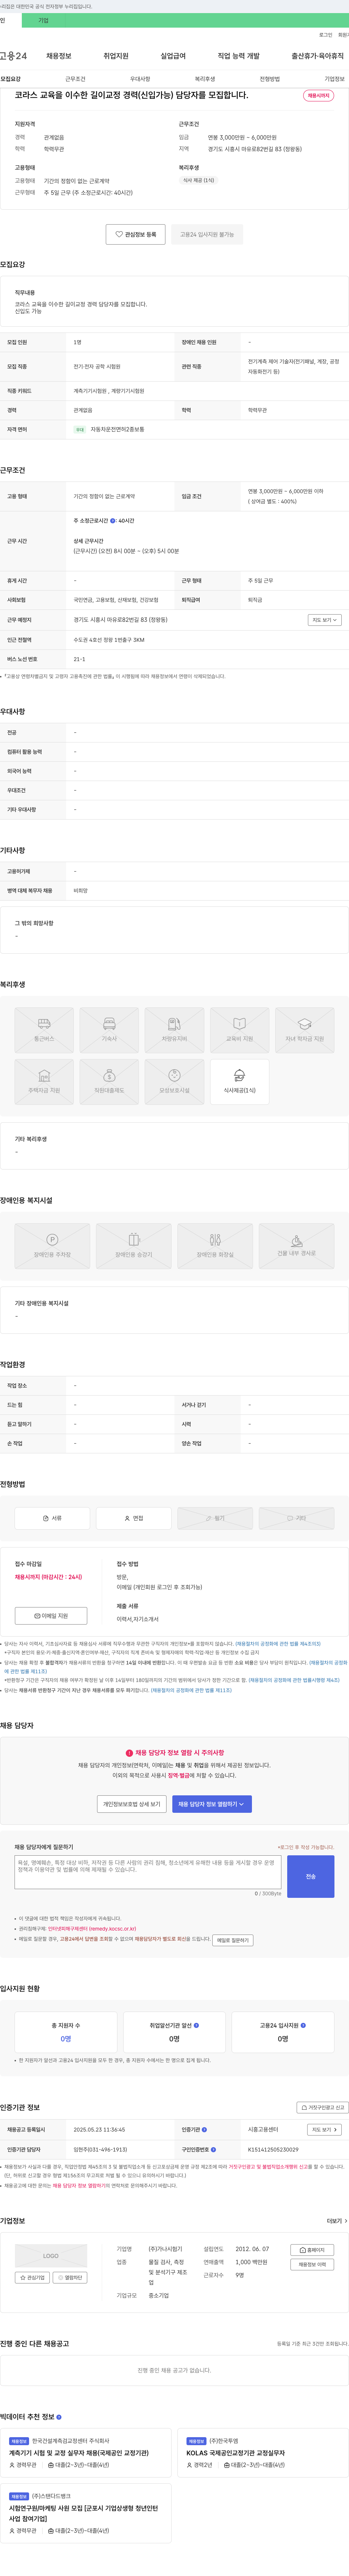
Task: Click the 직원대출제도 benefit icon
Action: click(x=109, y=1082)
